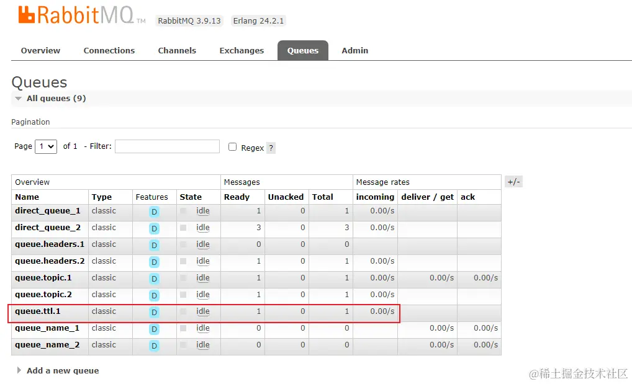632x384 pixels.
Task: Click the Ready count 3 for direct_queue_2
Action: click(x=258, y=228)
